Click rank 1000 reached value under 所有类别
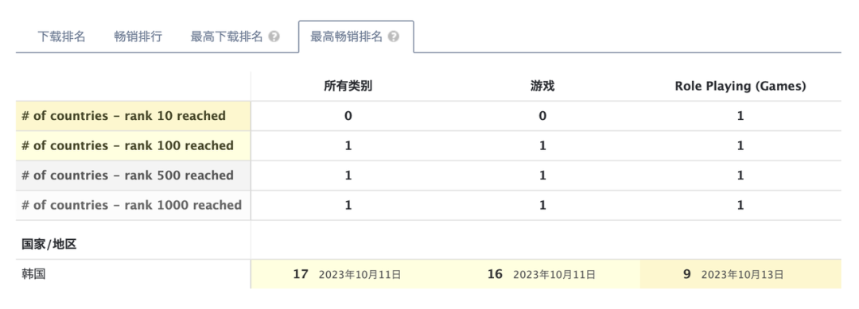This screenshot has width=859, height=309. click(348, 205)
